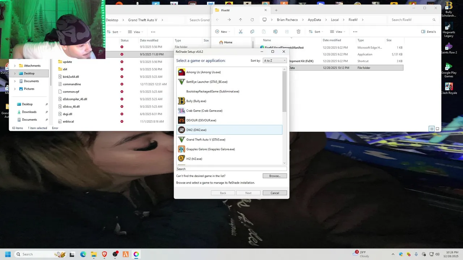Viewport: 463px width, 260px height.
Task: Click Local in the FiveM address bar
Action: coord(335,20)
